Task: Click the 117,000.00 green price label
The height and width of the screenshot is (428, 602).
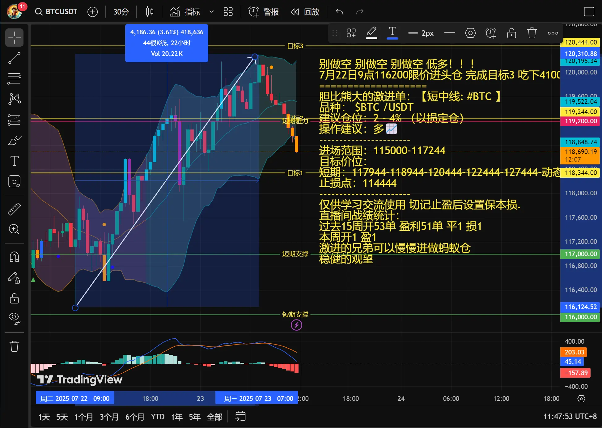Action: pyautogui.click(x=580, y=254)
